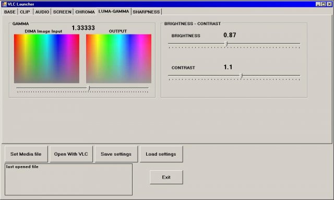The width and height of the screenshot is (334, 200).
Task: Open the CLIP tab
Action: [x=25, y=12]
